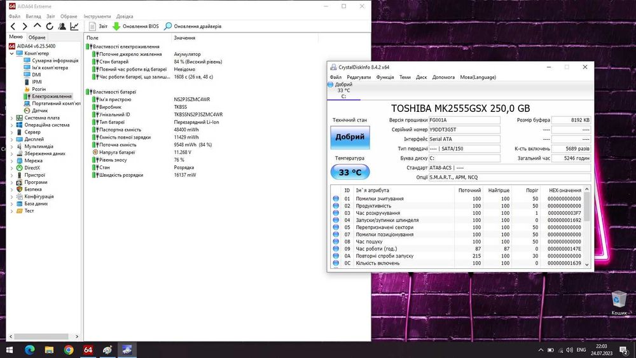Select Переназначені сектори attribute row
The height and width of the screenshot is (358, 636).
click(458, 228)
